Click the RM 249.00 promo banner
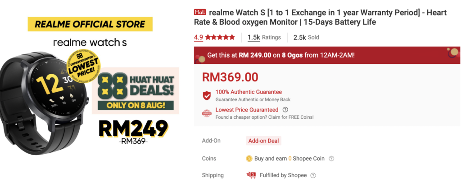Screen dimensions: 461x183 [x=327, y=55]
